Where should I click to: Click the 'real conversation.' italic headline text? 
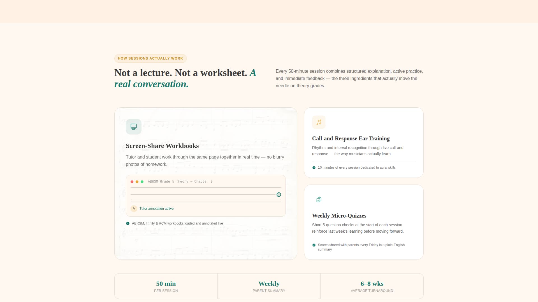tap(151, 84)
